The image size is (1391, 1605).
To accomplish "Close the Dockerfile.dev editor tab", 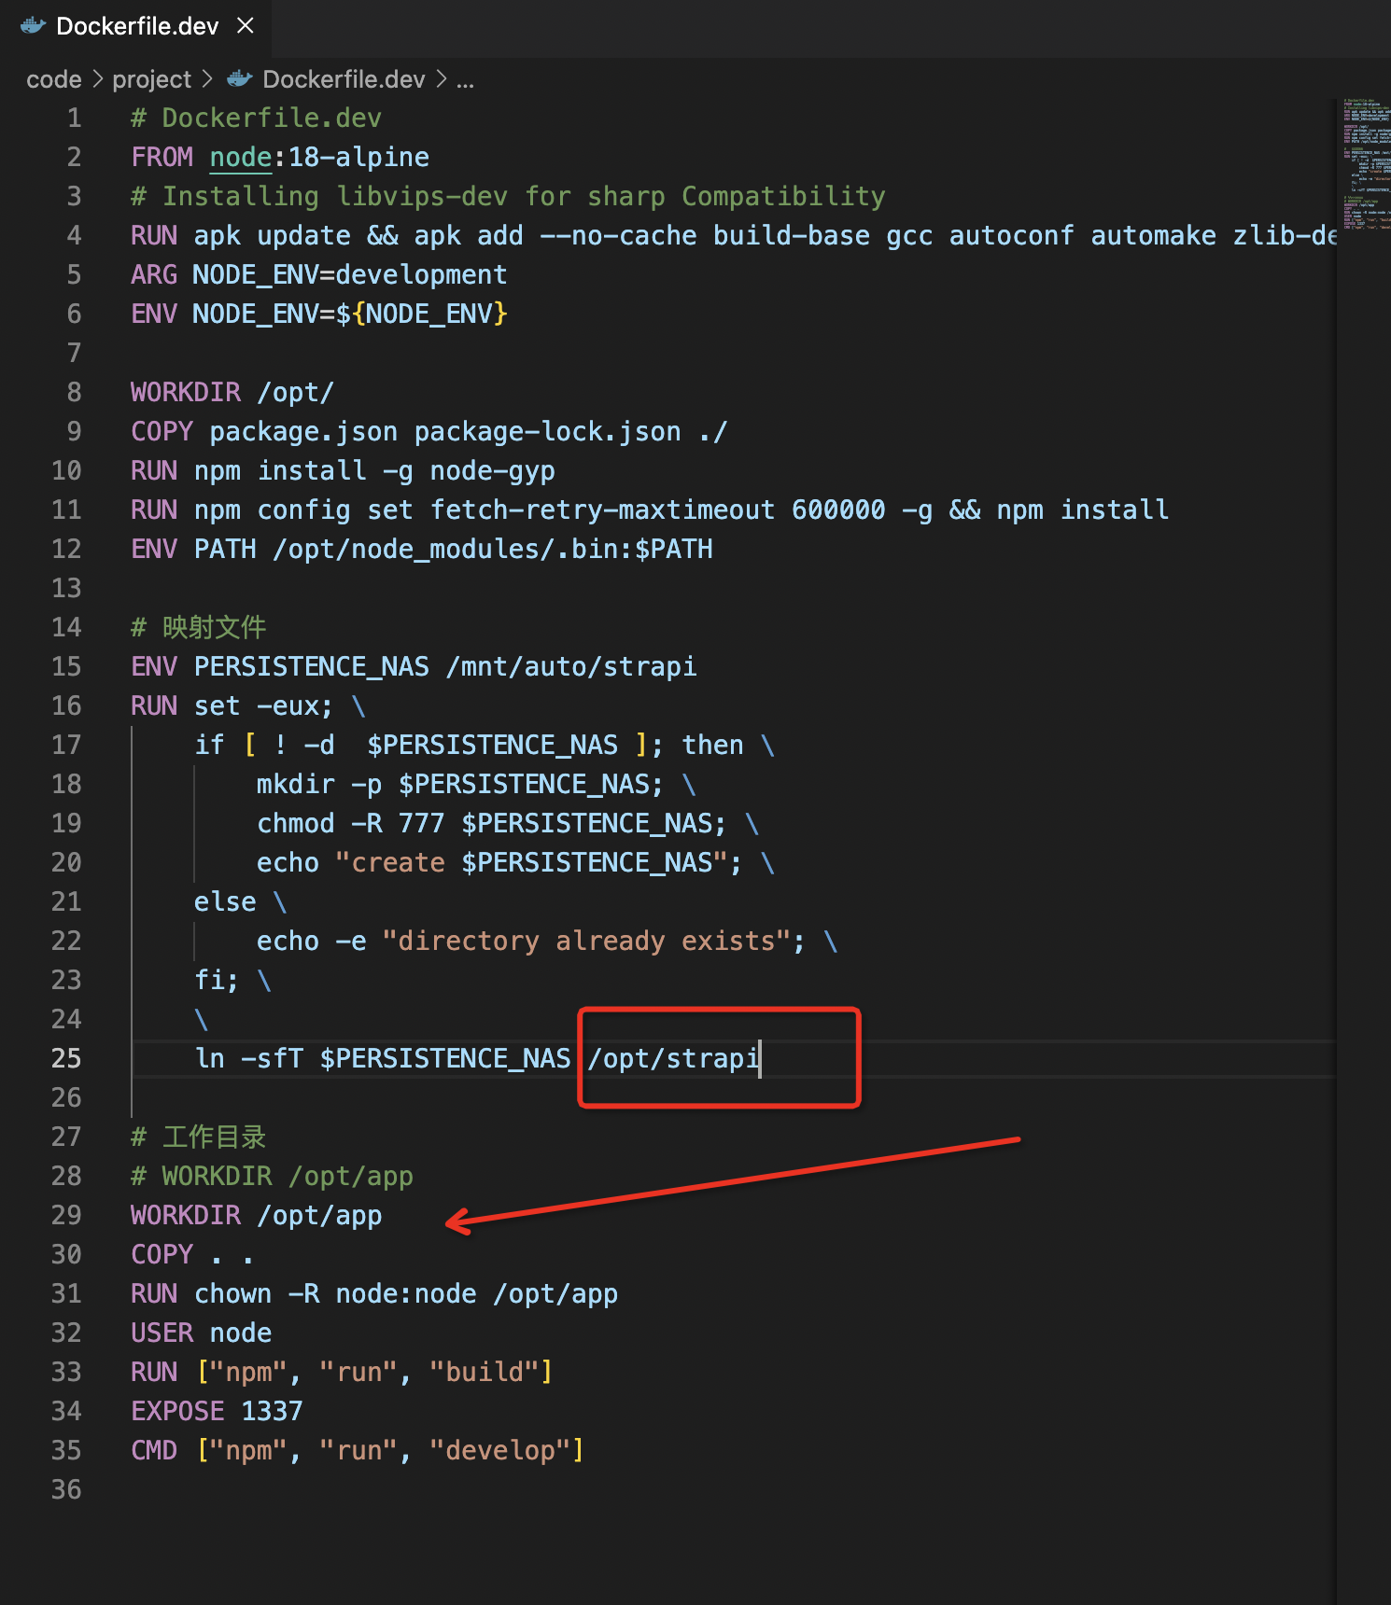I will pos(246,25).
